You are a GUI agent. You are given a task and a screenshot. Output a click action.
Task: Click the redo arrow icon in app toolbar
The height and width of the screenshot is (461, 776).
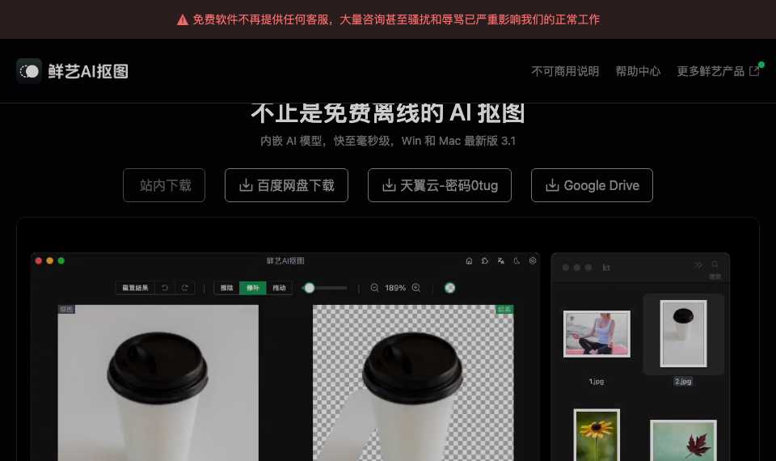184,288
